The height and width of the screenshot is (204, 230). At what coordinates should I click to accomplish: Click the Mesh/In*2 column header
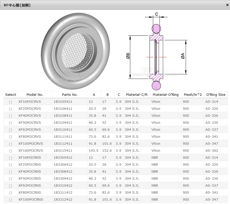[192, 95]
